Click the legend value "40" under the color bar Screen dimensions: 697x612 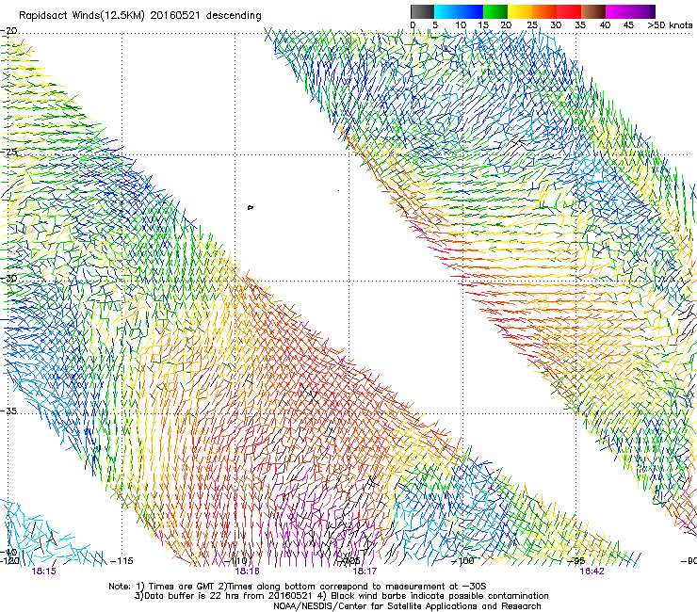(x=605, y=24)
